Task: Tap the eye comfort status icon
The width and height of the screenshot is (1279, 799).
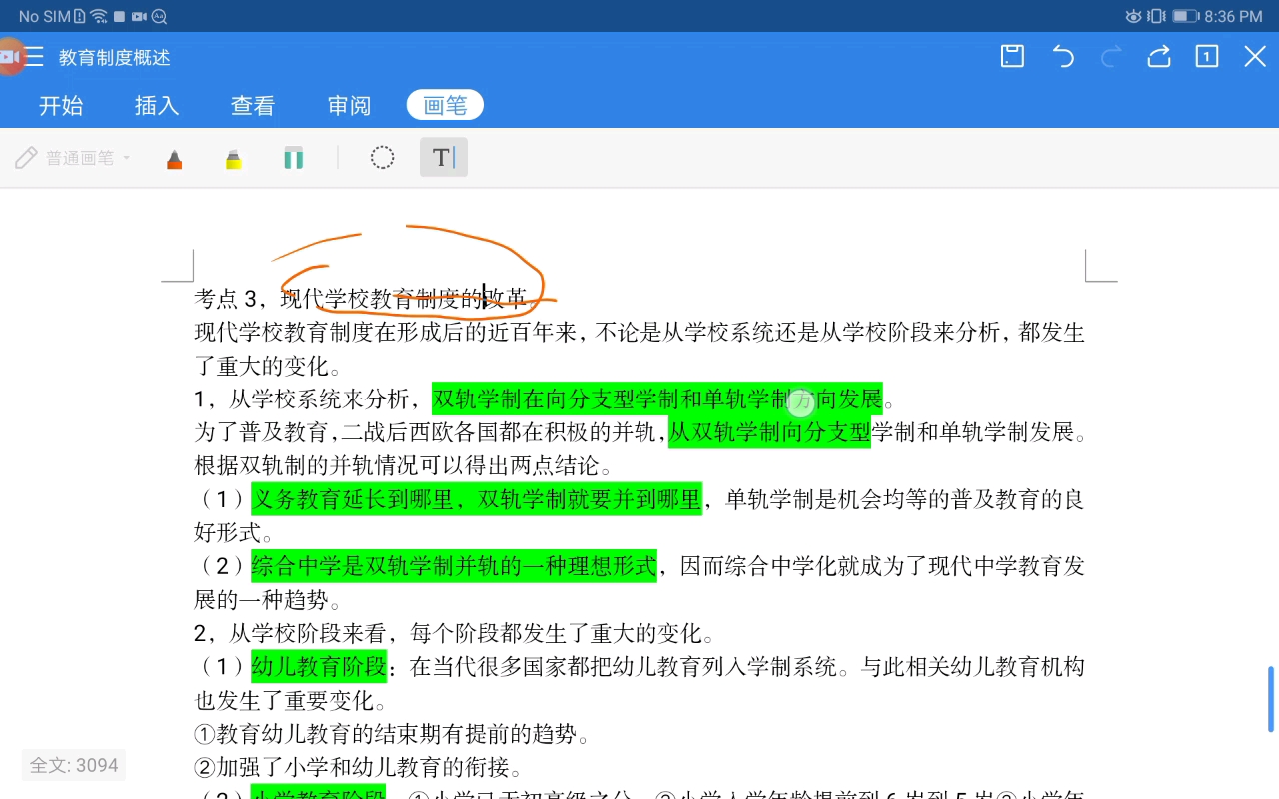Action: (x=1133, y=16)
